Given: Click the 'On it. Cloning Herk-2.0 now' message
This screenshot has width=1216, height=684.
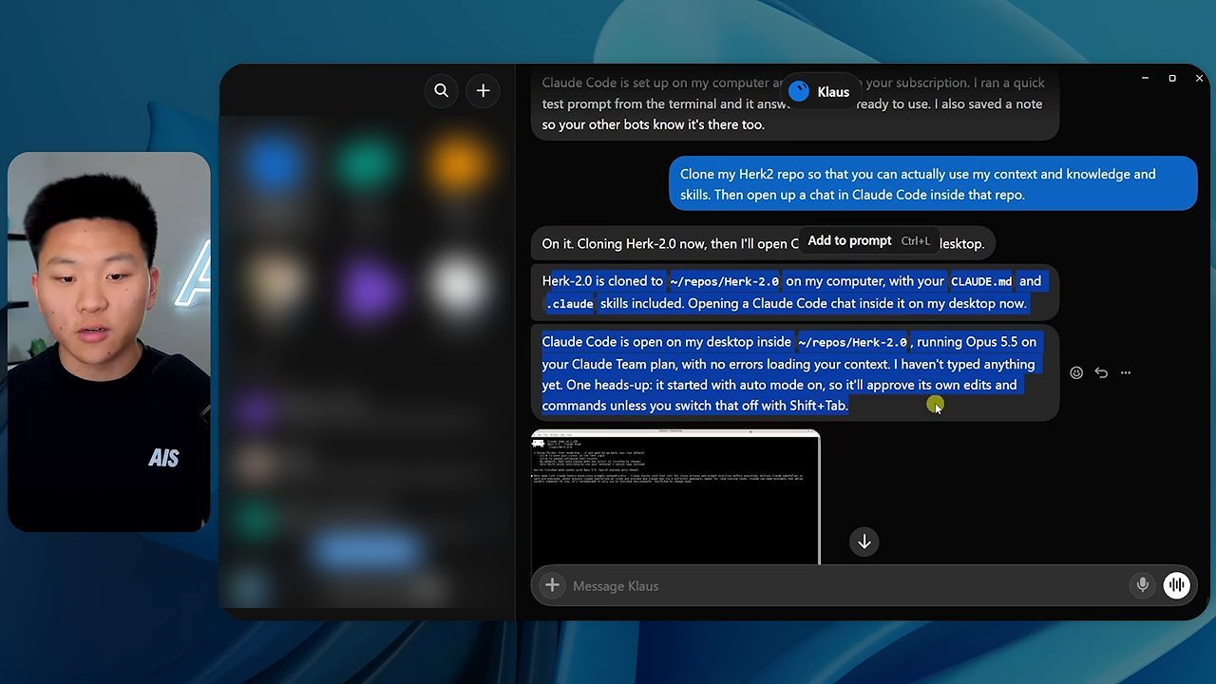Looking at the screenshot, I should click(763, 243).
